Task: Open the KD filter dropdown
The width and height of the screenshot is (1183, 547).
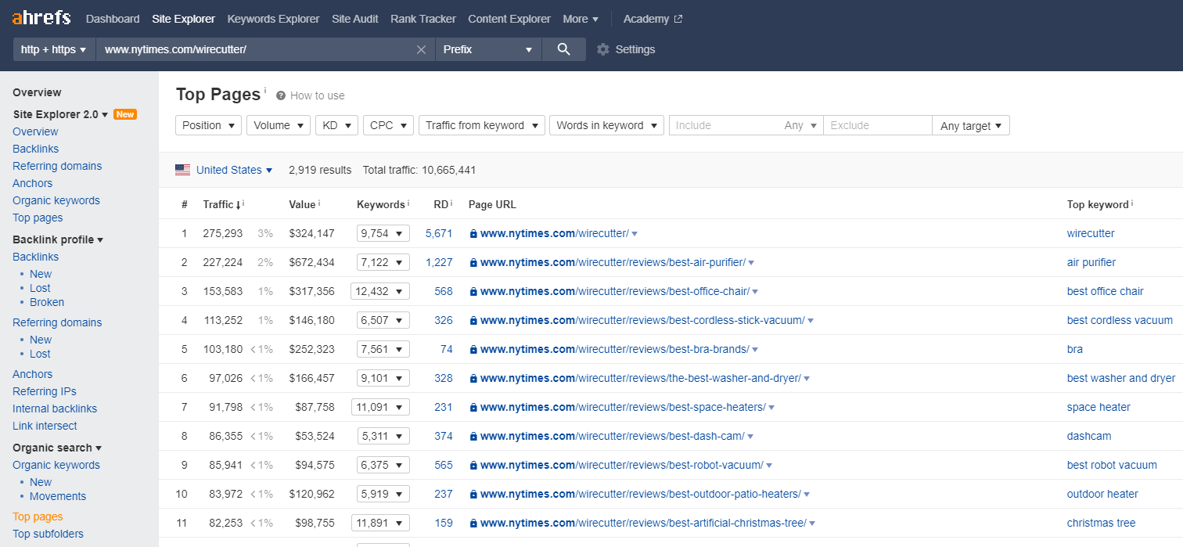Action: click(336, 125)
